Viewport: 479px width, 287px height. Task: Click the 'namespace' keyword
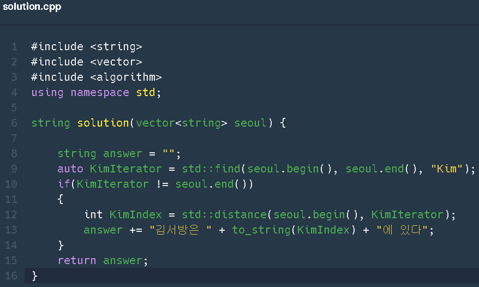[100, 93]
